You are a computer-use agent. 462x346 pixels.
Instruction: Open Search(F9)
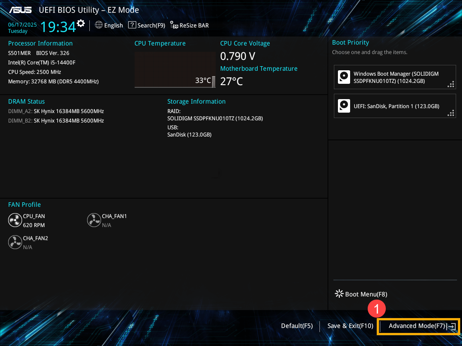151,25
